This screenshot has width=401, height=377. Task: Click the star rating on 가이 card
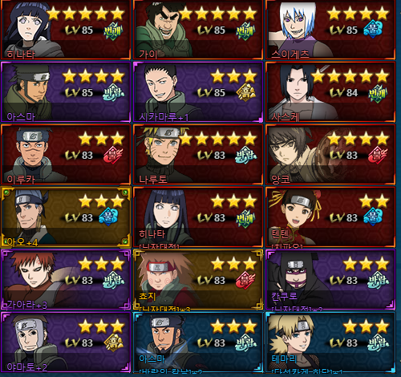tap(218, 14)
